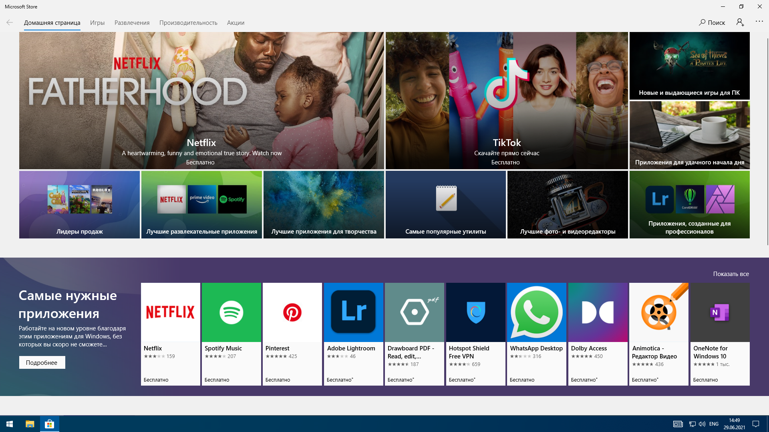Open the Hotspot Shield Free VPN icon

coord(475,312)
